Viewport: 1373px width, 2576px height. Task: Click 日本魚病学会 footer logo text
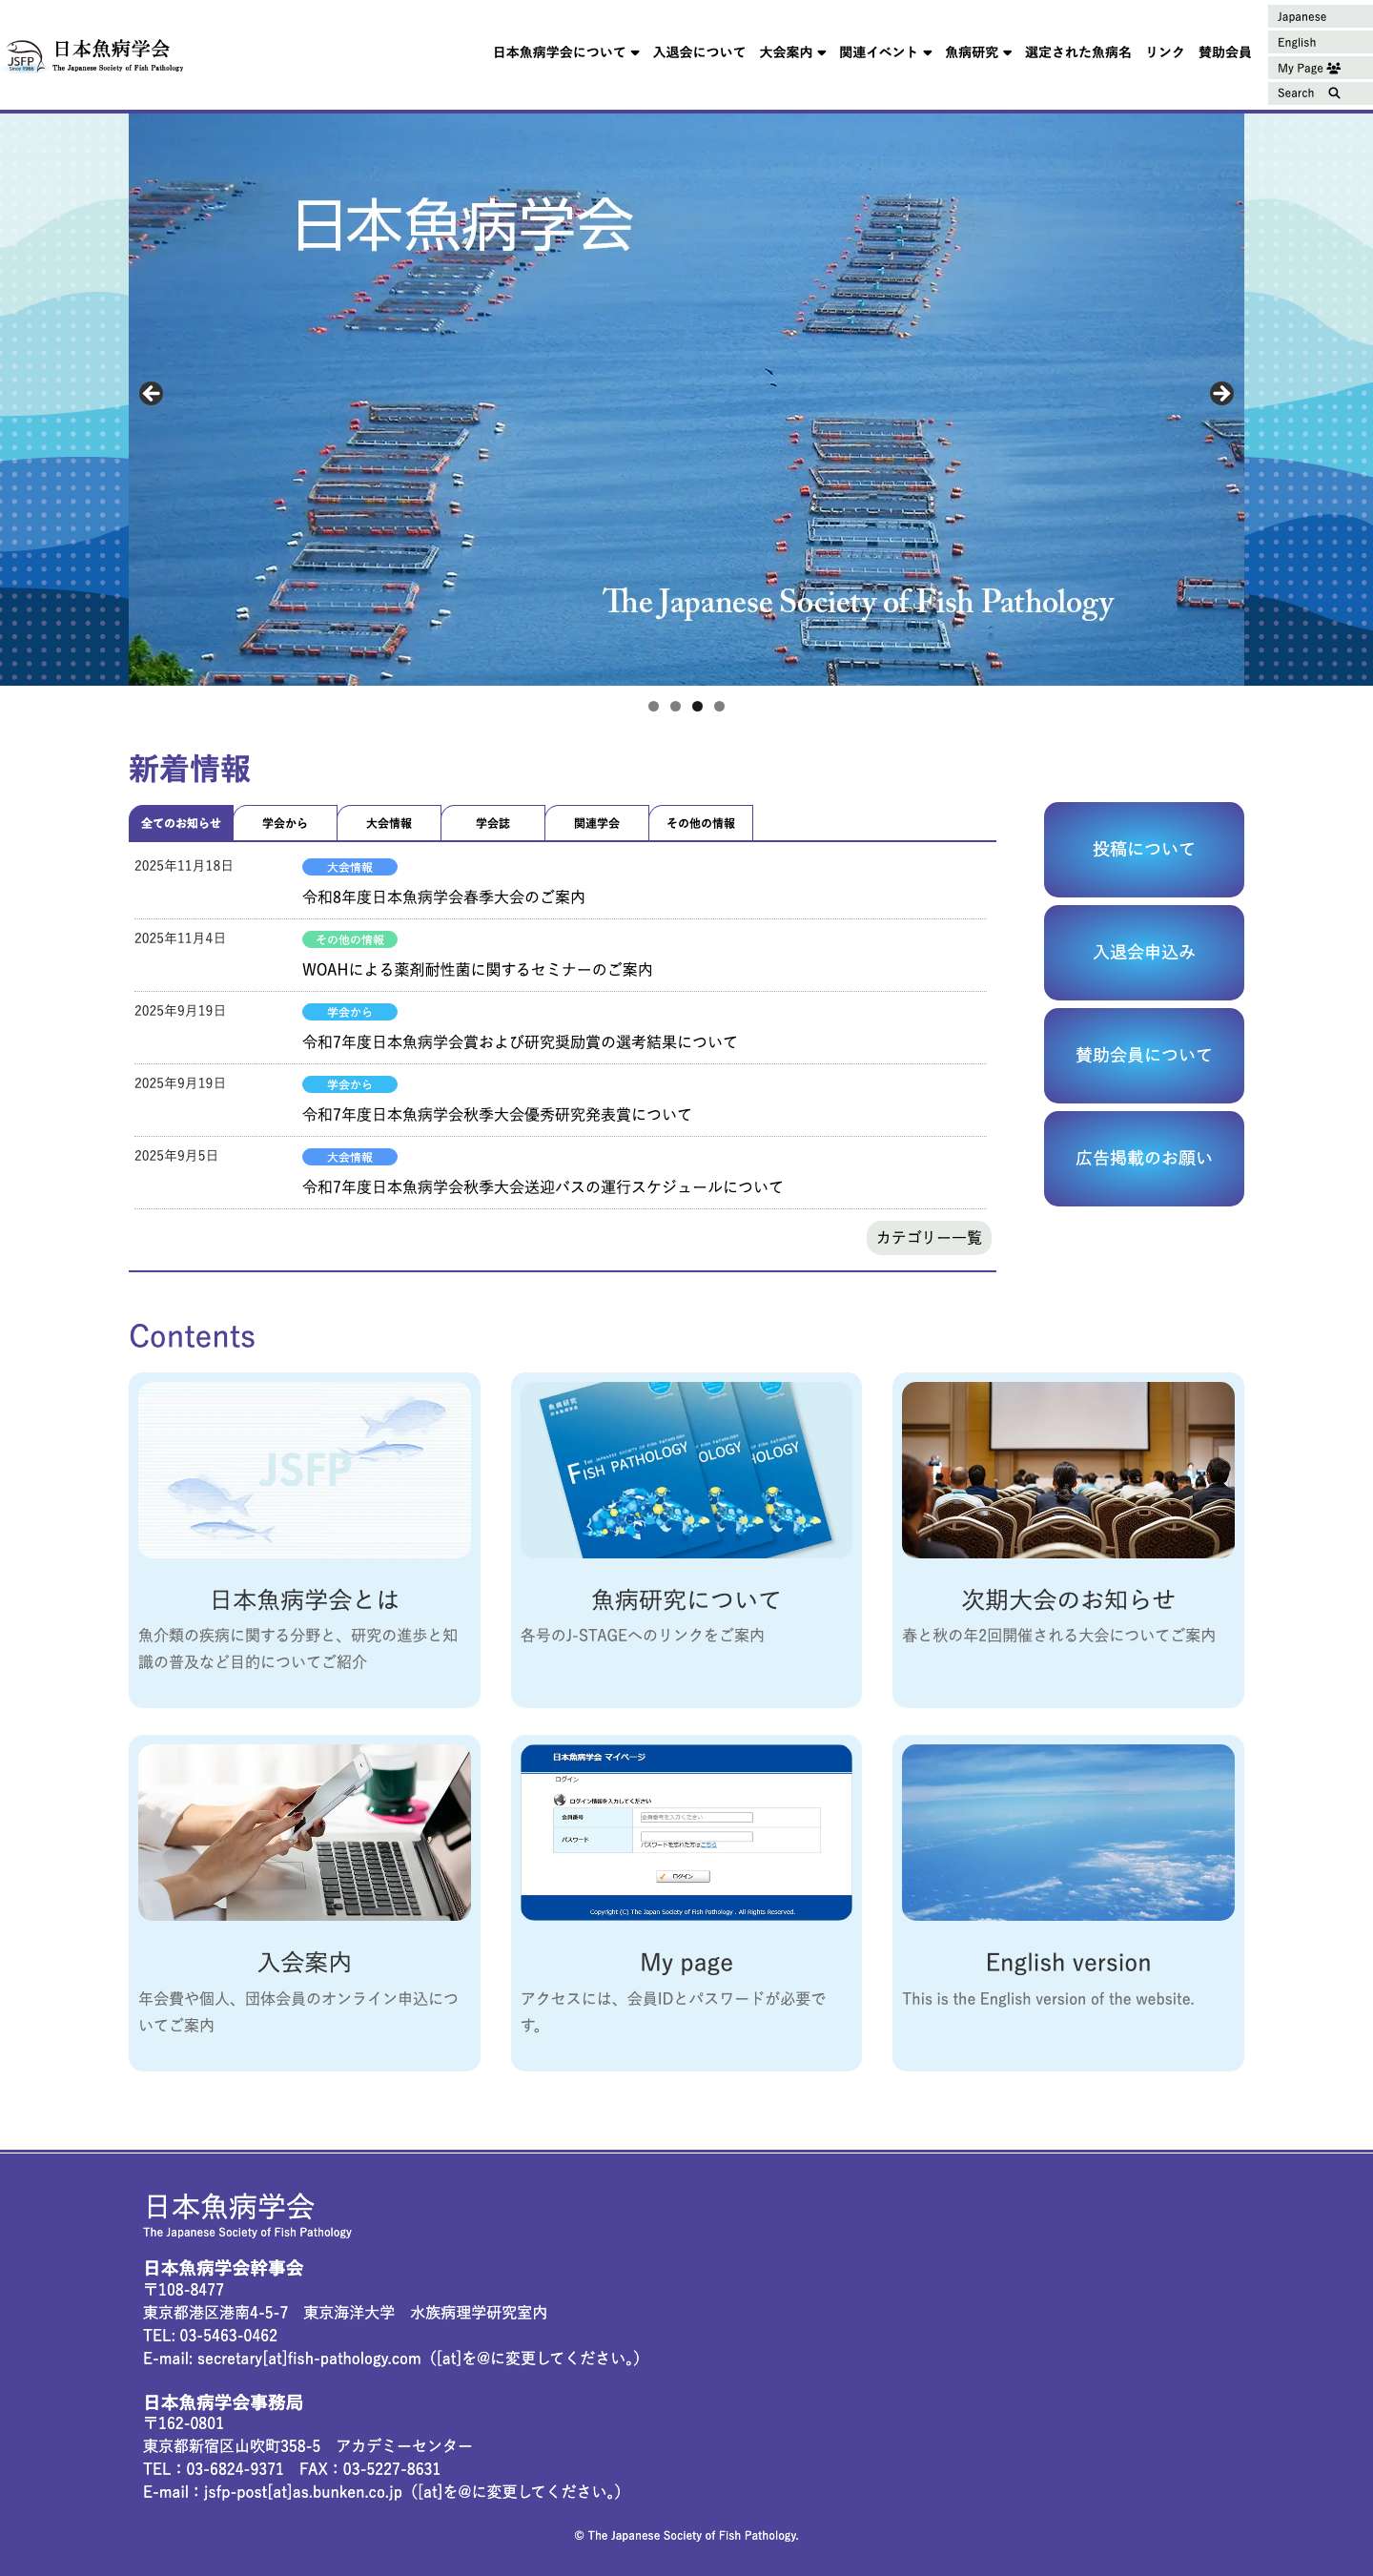coord(230,2206)
